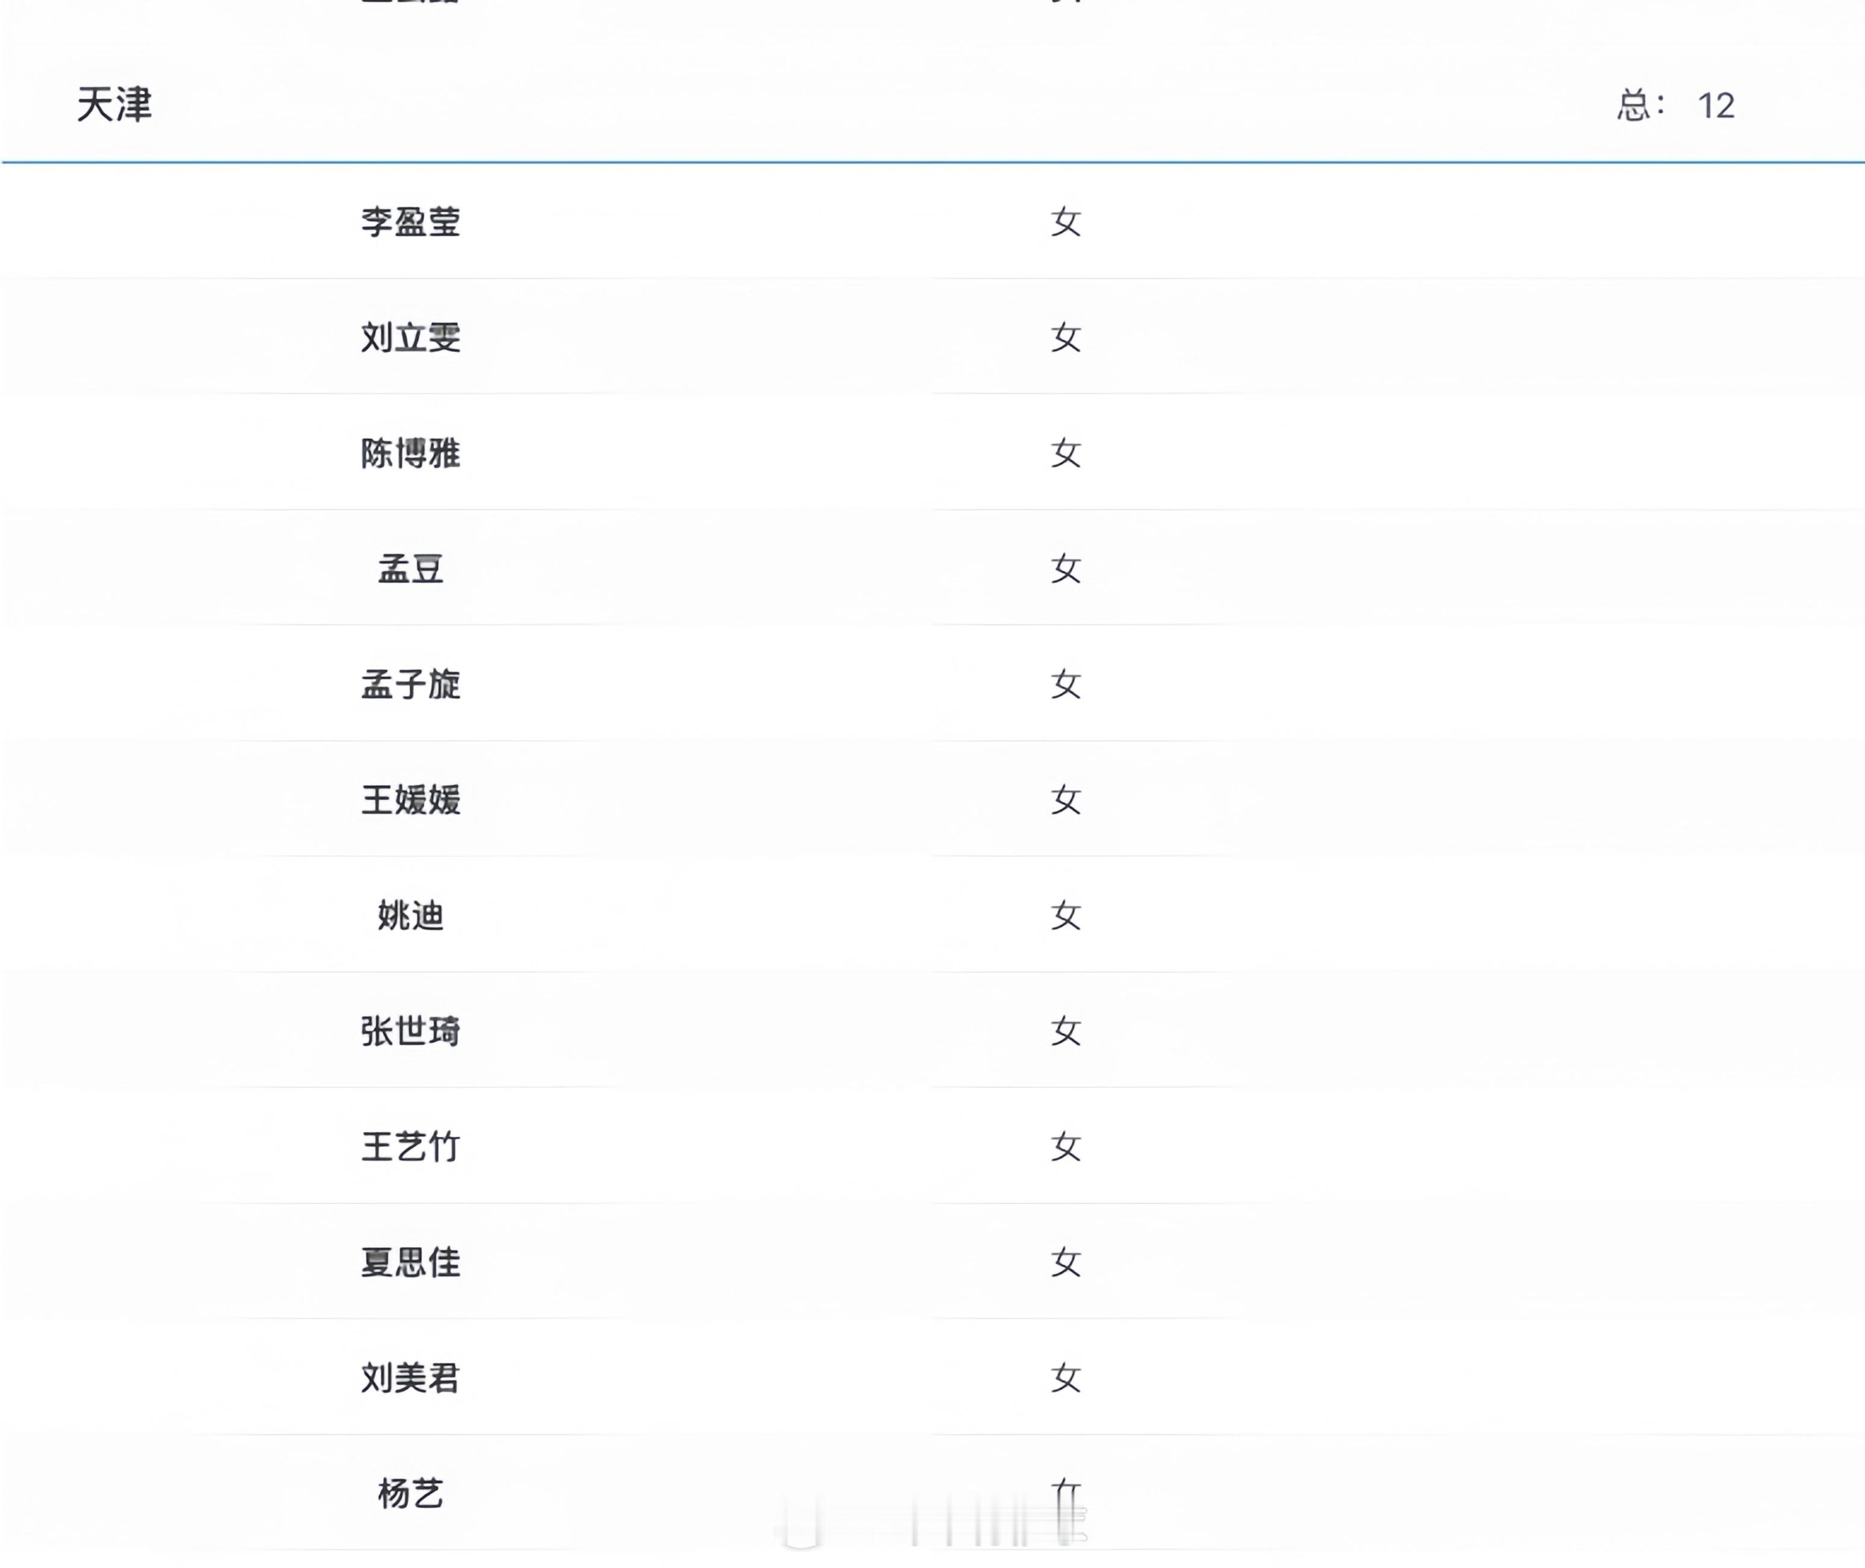This screenshot has height=1568, width=1865.
Task: Click the 天津 section header
Action: coord(114,105)
